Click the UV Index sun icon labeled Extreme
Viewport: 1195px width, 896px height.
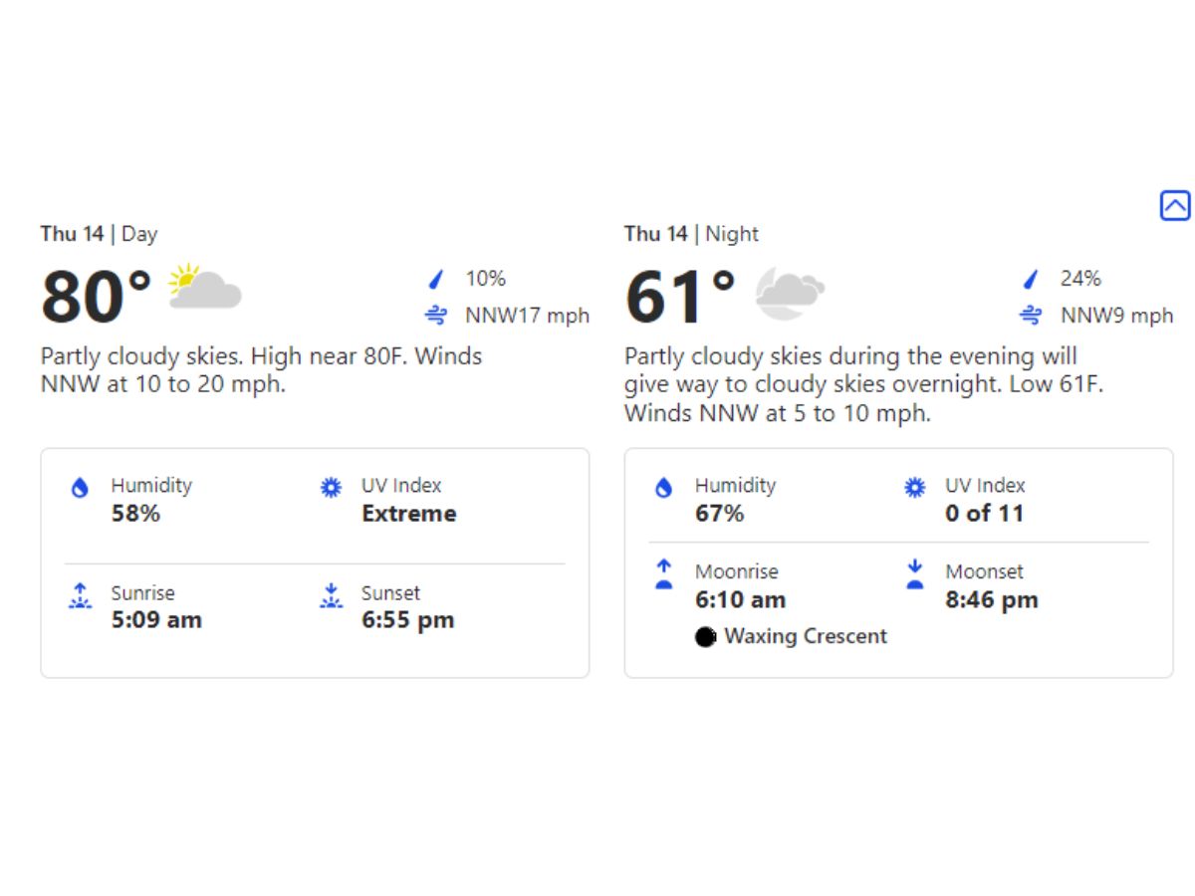click(331, 488)
